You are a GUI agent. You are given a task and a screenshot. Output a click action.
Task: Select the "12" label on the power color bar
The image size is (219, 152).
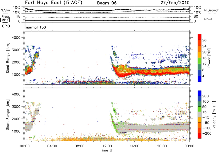204,64
